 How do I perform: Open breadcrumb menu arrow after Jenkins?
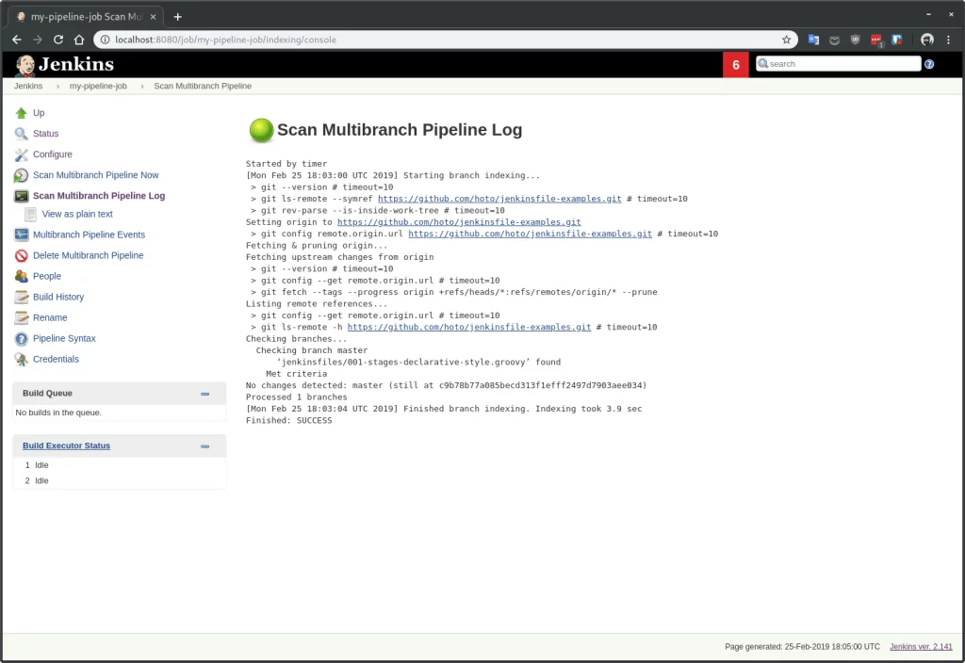(57, 86)
